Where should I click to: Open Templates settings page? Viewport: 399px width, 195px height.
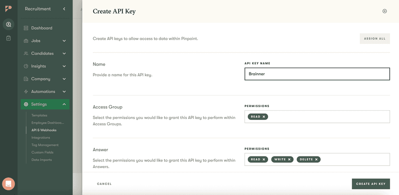(x=39, y=115)
